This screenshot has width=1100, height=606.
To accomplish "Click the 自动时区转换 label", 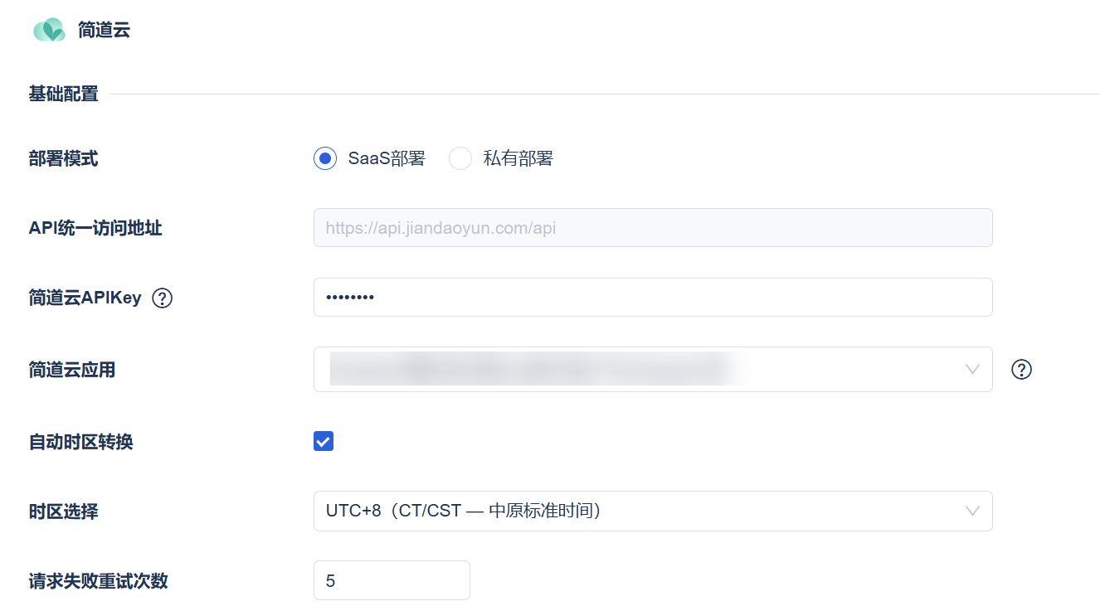I will coord(81,442).
